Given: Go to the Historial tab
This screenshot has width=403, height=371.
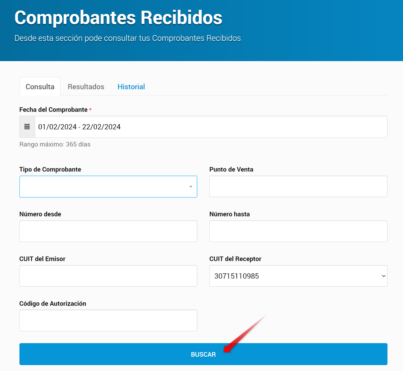Looking at the screenshot, I should point(131,87).
